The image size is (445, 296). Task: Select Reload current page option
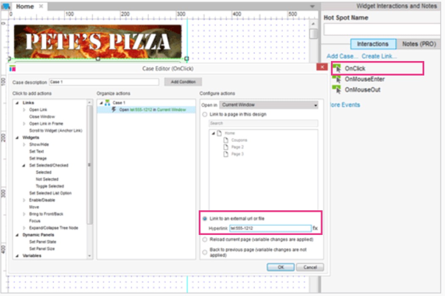pos(205,240)
